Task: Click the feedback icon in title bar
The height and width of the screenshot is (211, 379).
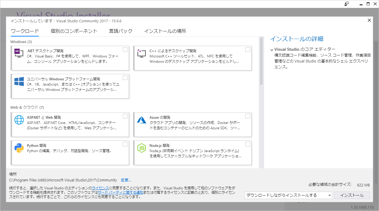Action: coord(347,4)
